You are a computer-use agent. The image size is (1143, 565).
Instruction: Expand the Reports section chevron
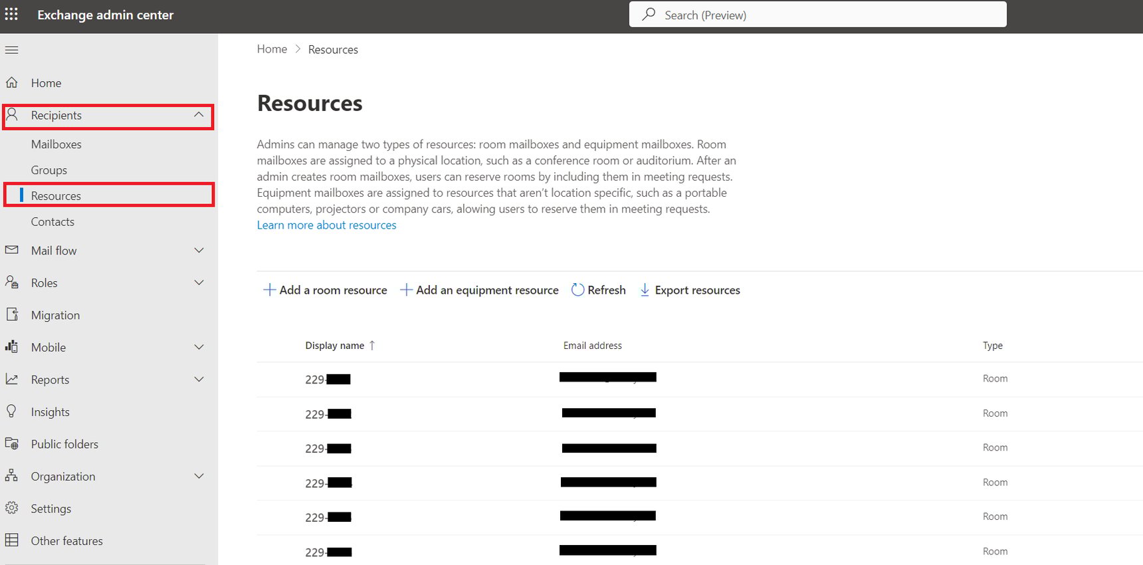pyautogui.click(x=199, y=380)
